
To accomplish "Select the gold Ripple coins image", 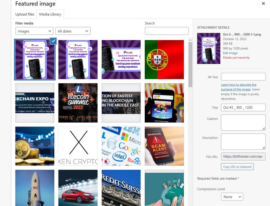I will pos(35,146).
